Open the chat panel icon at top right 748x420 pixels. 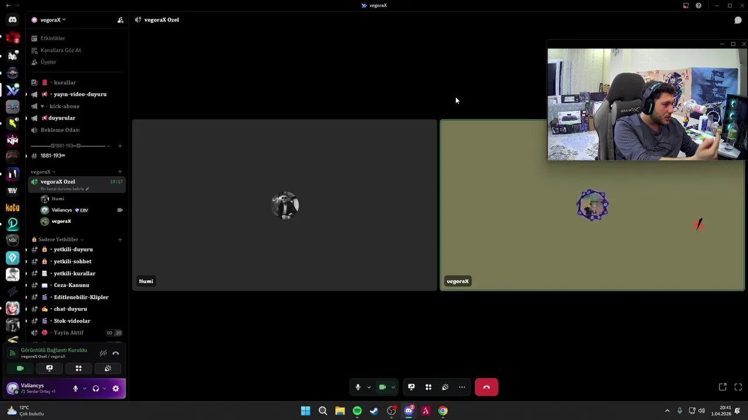point(737,20)
